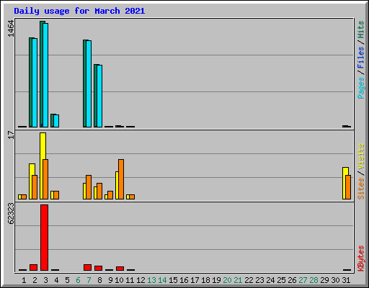The image size is (369, 288).
Task: Select day 10 on the x-axis
Action: pos(119,280)
